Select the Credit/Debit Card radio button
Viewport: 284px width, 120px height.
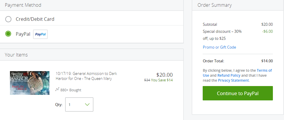[8, 19]
